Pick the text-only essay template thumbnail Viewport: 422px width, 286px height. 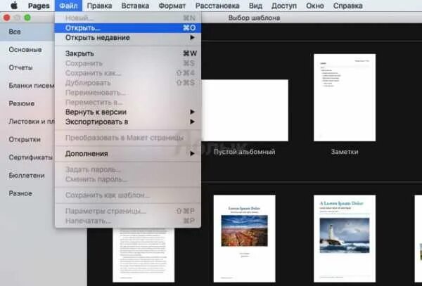[143, 255]
